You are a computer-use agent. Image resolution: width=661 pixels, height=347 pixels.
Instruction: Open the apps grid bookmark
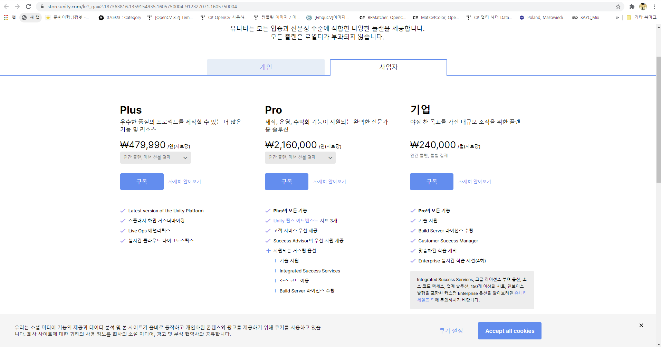click(10, 17)
